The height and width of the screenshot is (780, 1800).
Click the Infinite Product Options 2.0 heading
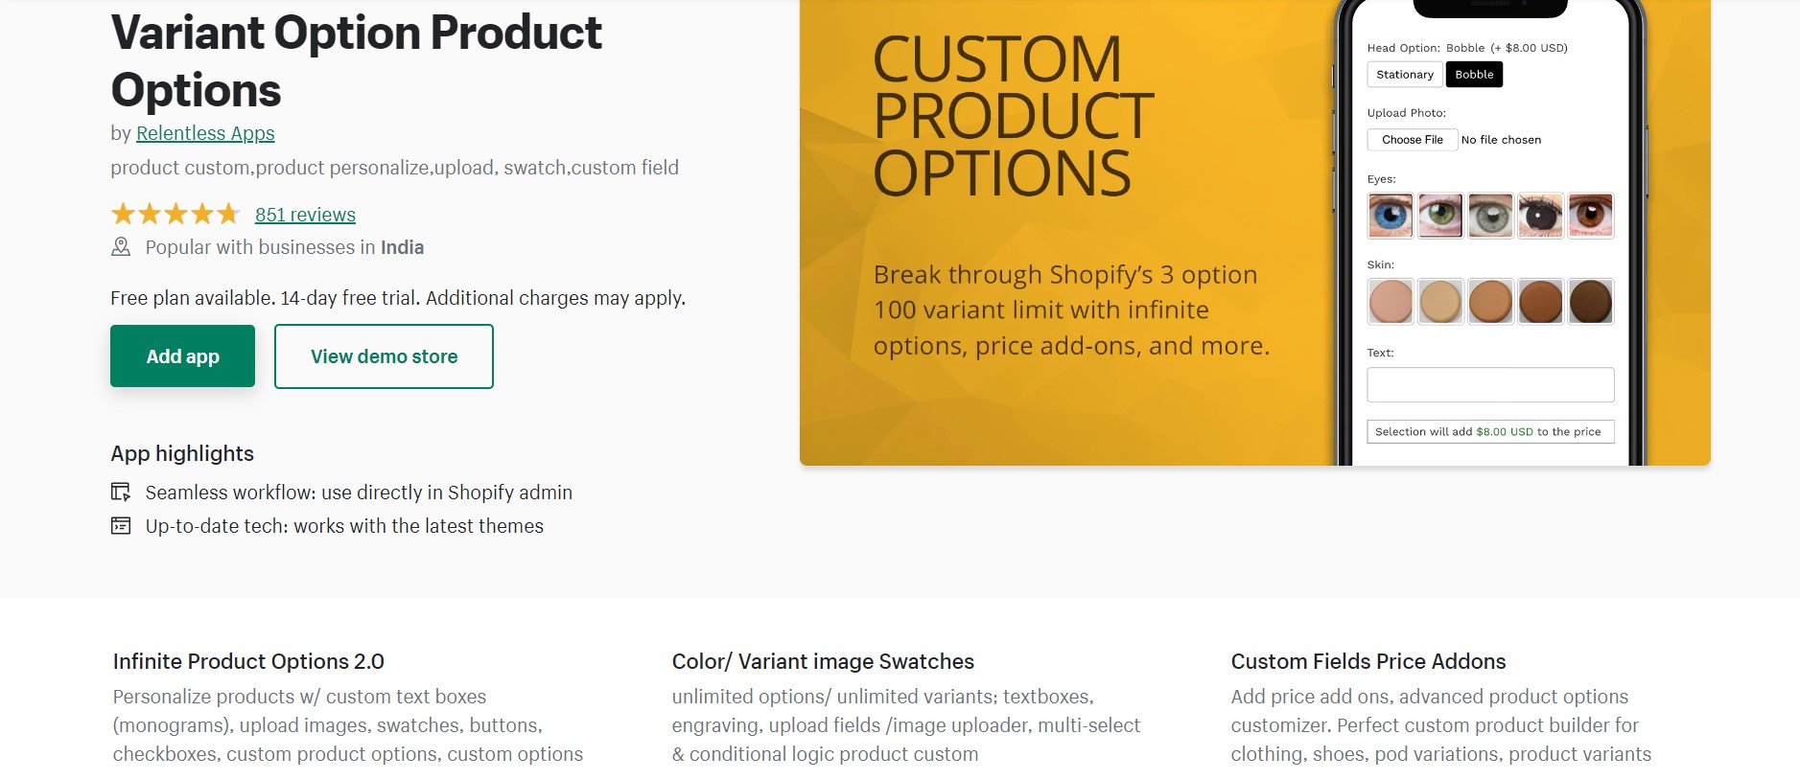pyautogui.click(x=248, y=661)
